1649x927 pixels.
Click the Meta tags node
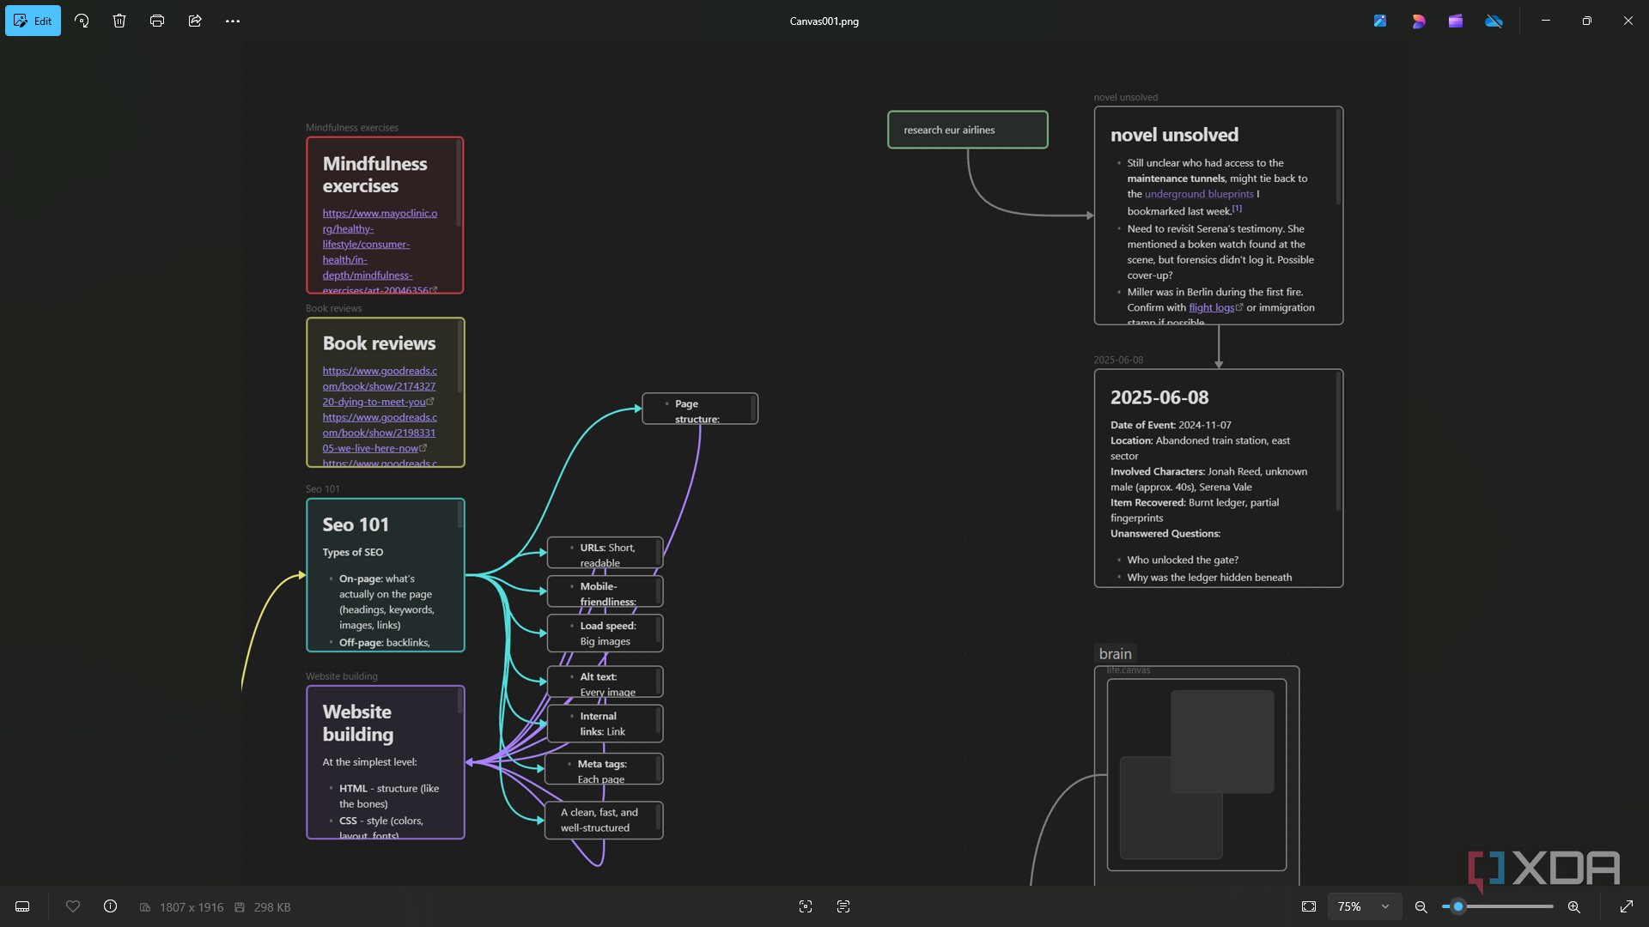pyautogui.click(x=604, y=769)
